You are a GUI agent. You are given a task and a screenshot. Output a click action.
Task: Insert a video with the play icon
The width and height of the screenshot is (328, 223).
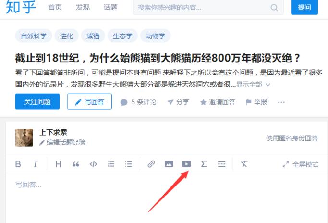pos(186,164)
